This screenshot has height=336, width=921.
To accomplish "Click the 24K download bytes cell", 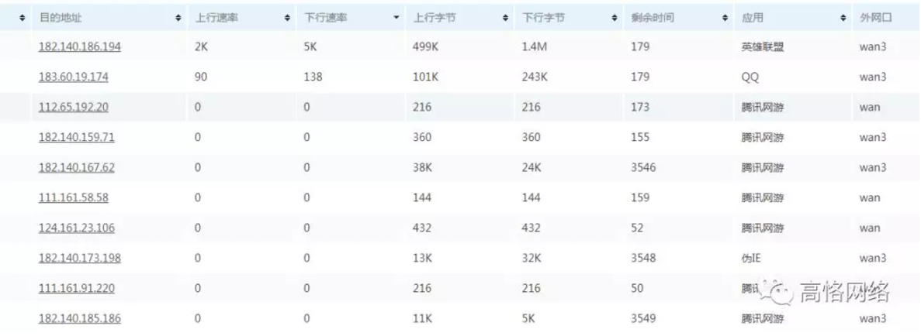I will (531, 168).
